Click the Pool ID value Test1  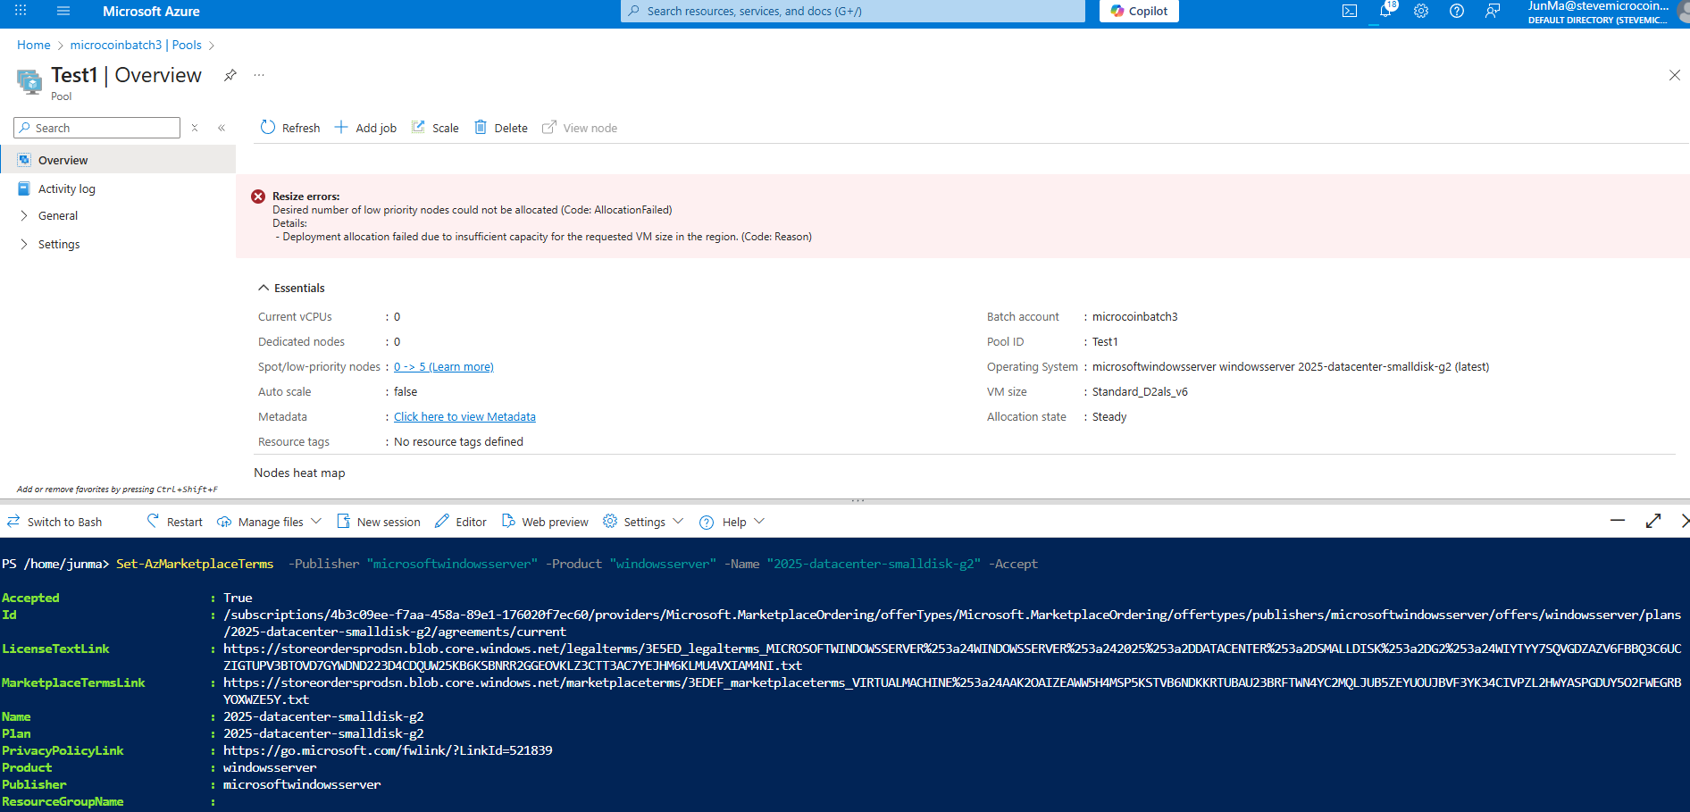pos(1105,342)
